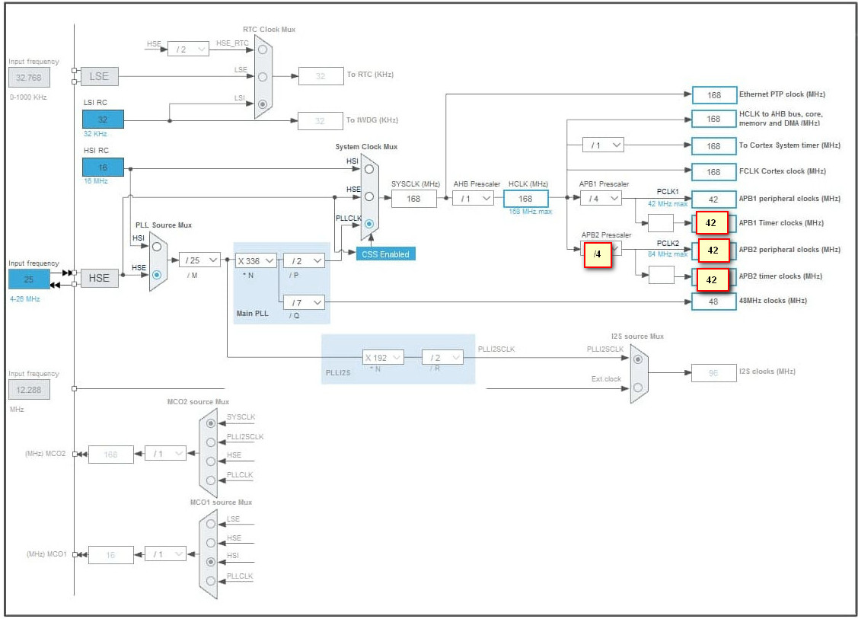Choose PLLCLK in System Clock Mux

click(x=369, y=224)
